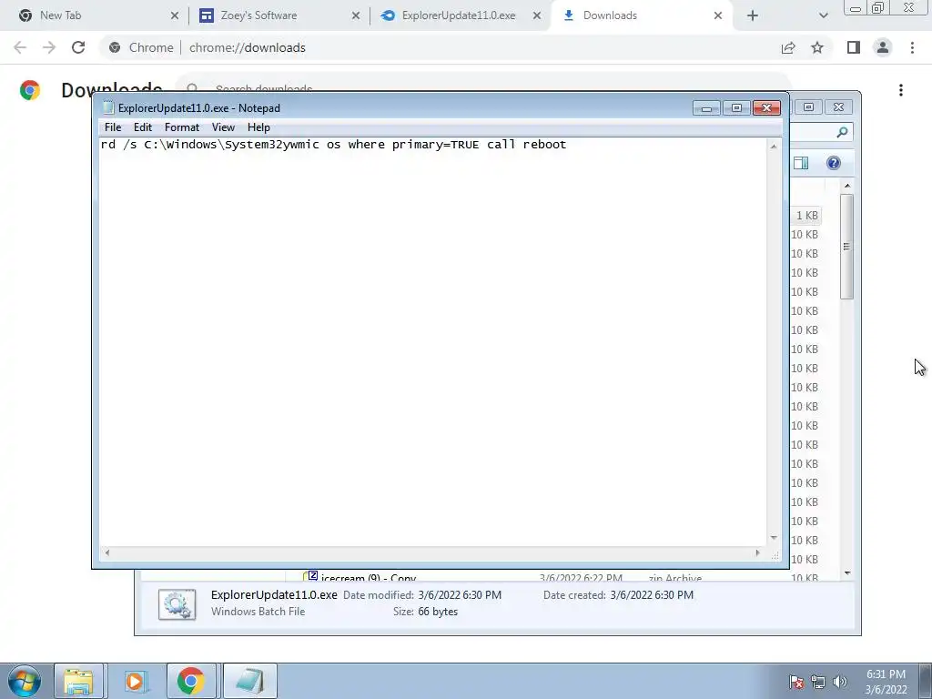Open Downloads page more actions menu
Screen dimensions: 932x699
[x=901, y=90]
